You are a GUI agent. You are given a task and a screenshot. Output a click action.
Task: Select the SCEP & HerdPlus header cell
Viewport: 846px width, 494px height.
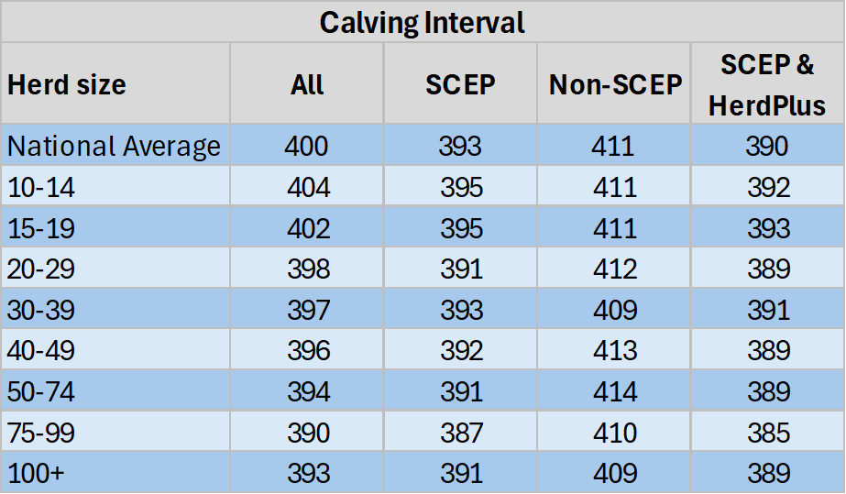(766, 85)
